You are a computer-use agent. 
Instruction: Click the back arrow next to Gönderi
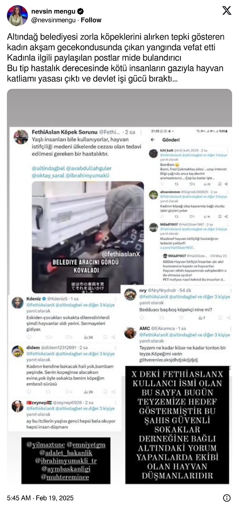152,140
